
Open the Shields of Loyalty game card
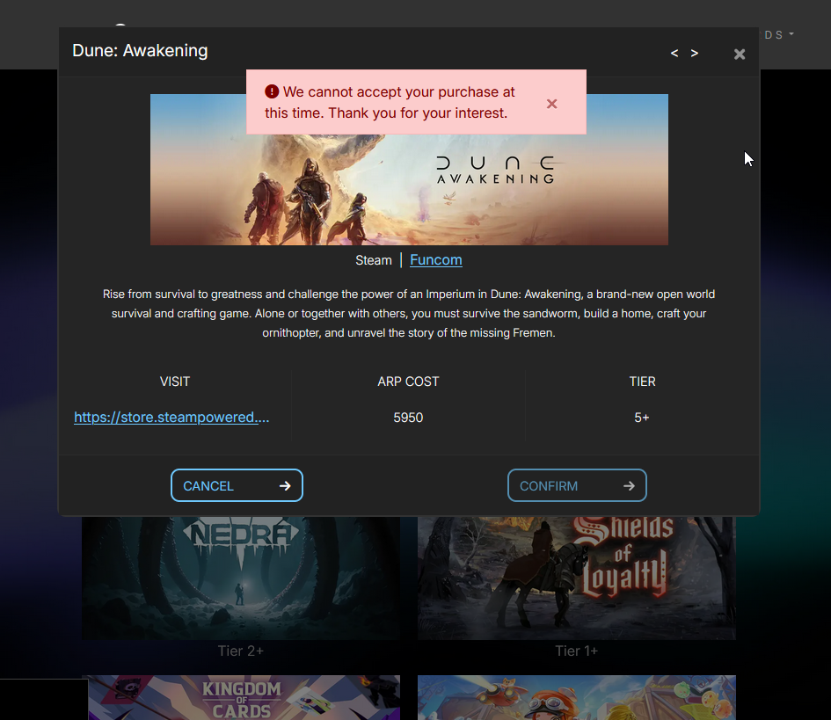coord(577,578)
